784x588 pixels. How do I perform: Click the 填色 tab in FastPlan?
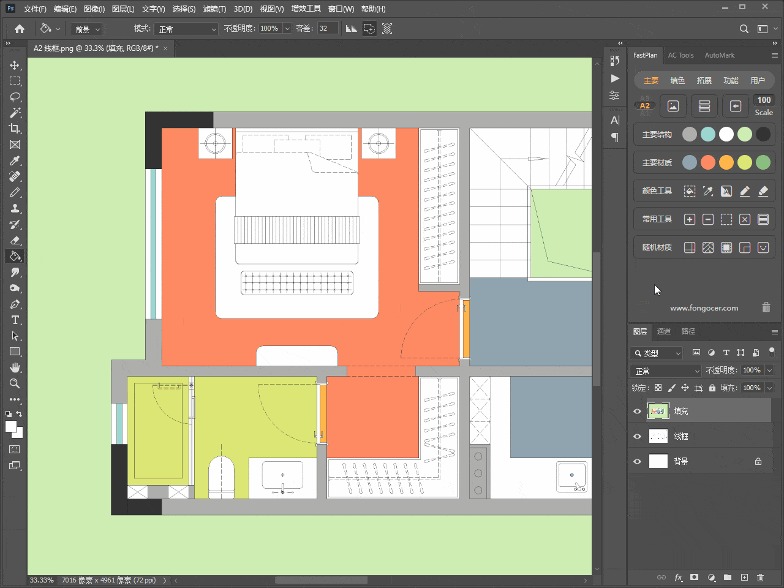click(677, 80)
